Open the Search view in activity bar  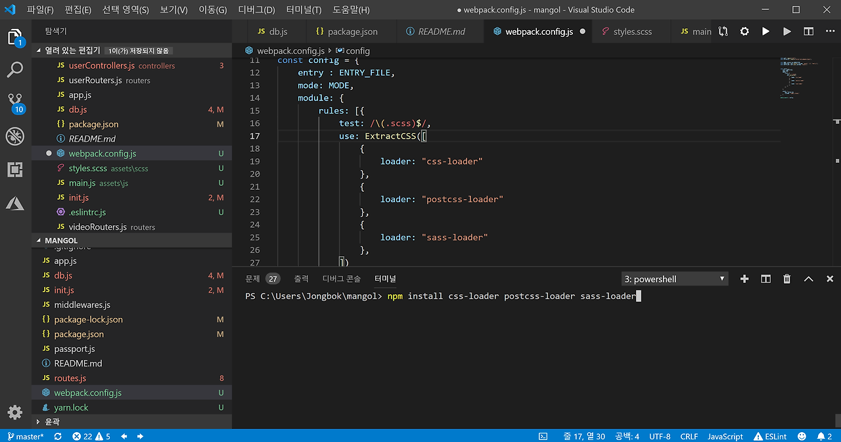click(x=15, y=70)
